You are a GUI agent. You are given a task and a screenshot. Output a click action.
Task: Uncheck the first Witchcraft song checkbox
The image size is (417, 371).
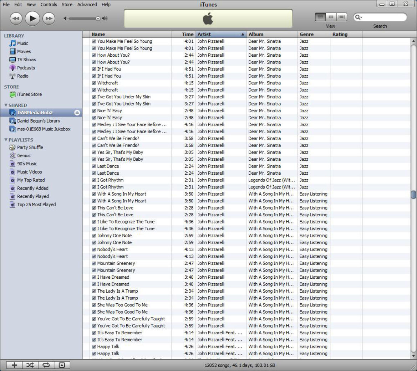pyautogui.click(x=93, y=83)
